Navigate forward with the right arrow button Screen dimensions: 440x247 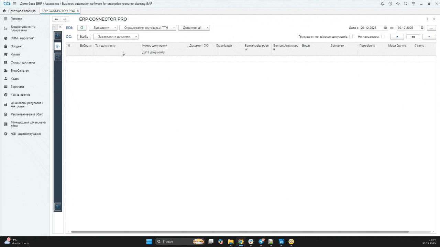(65, 19)
